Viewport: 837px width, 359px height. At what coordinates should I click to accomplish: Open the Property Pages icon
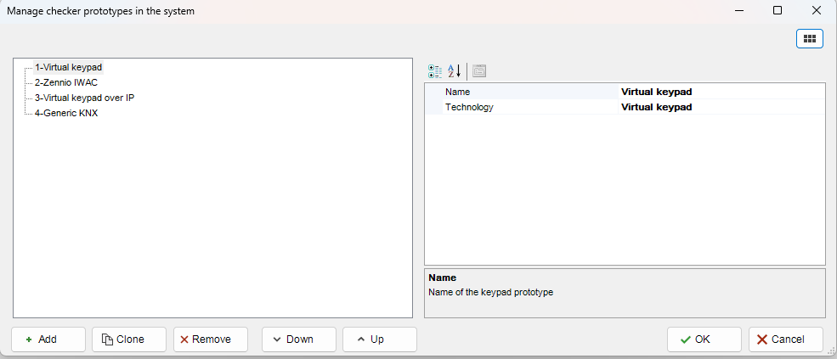(479, 71)
